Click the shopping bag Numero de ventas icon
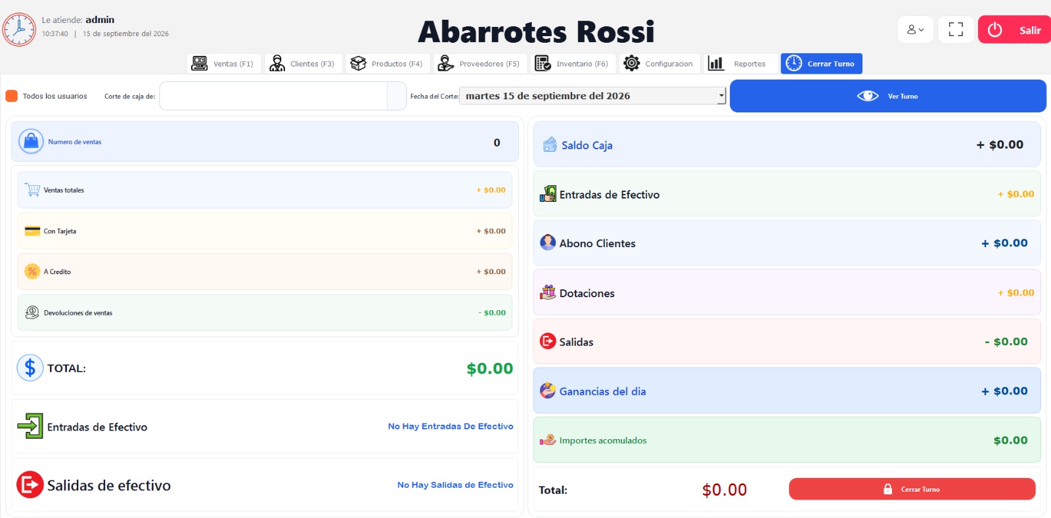The width and height of the screenshot is (1051, 518). 31,141
